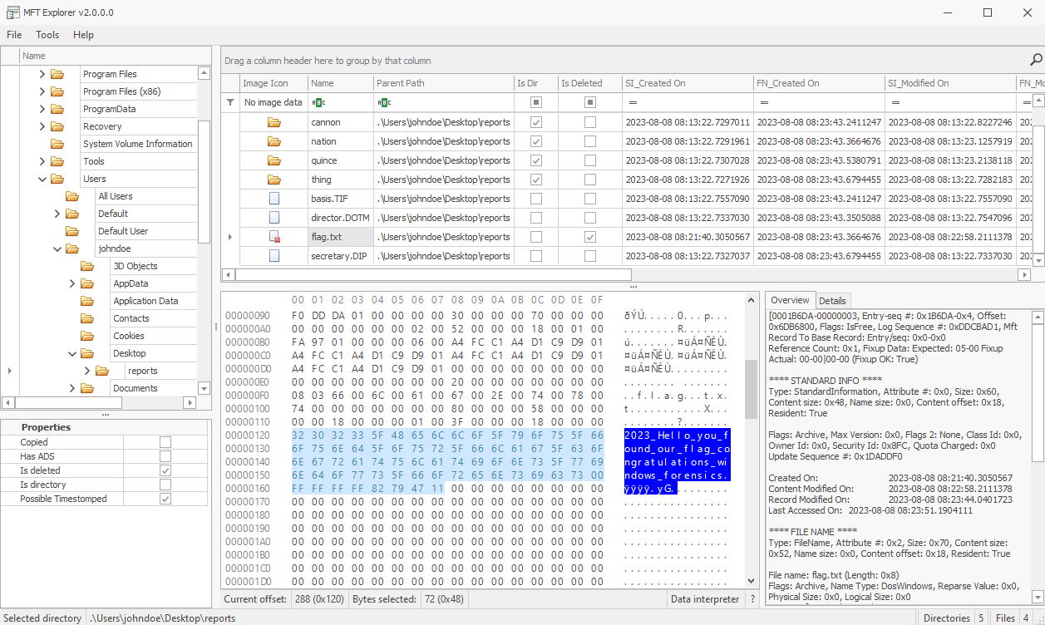The image size is (1045, 625).
Task: Collapse the Users tree node
Action: (x=42, y=179)
